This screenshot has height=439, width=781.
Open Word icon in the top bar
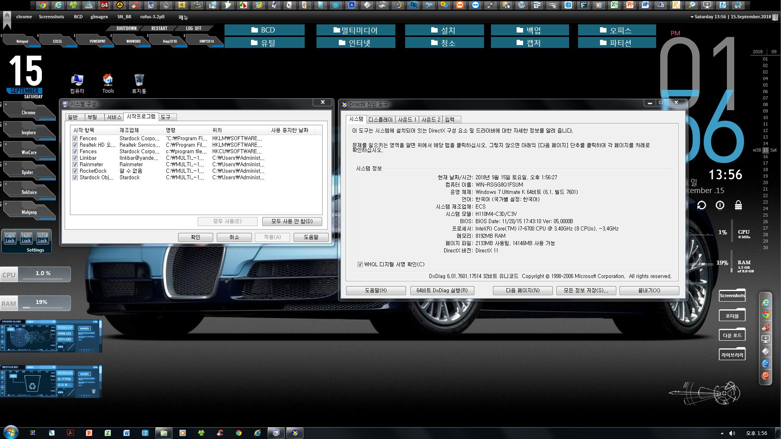[x=645, y=5]
